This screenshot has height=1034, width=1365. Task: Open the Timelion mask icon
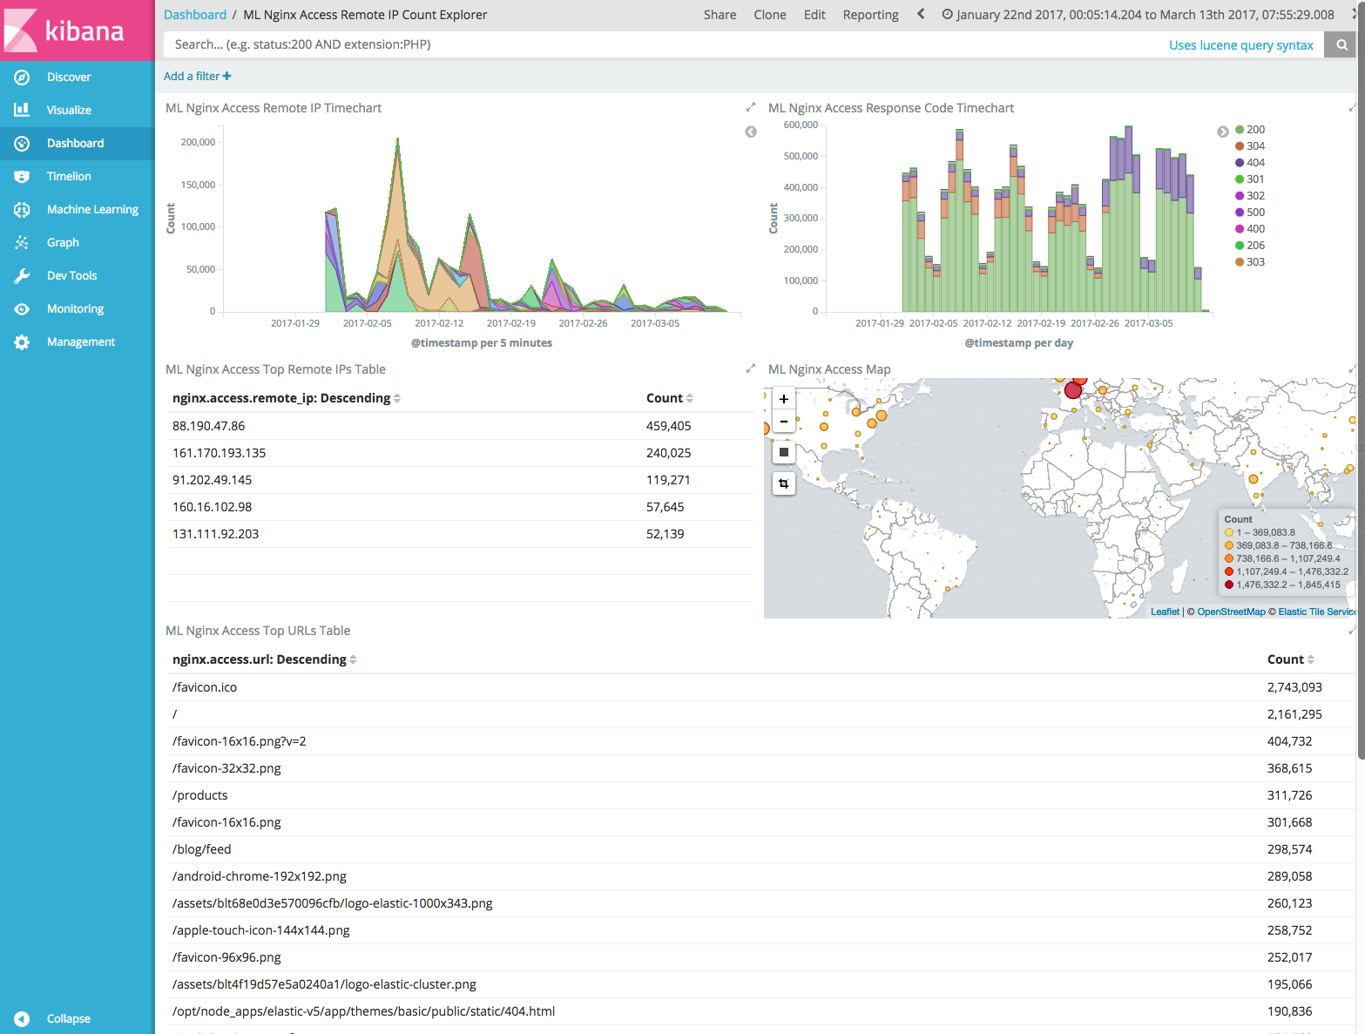click(x=22, y=177)
